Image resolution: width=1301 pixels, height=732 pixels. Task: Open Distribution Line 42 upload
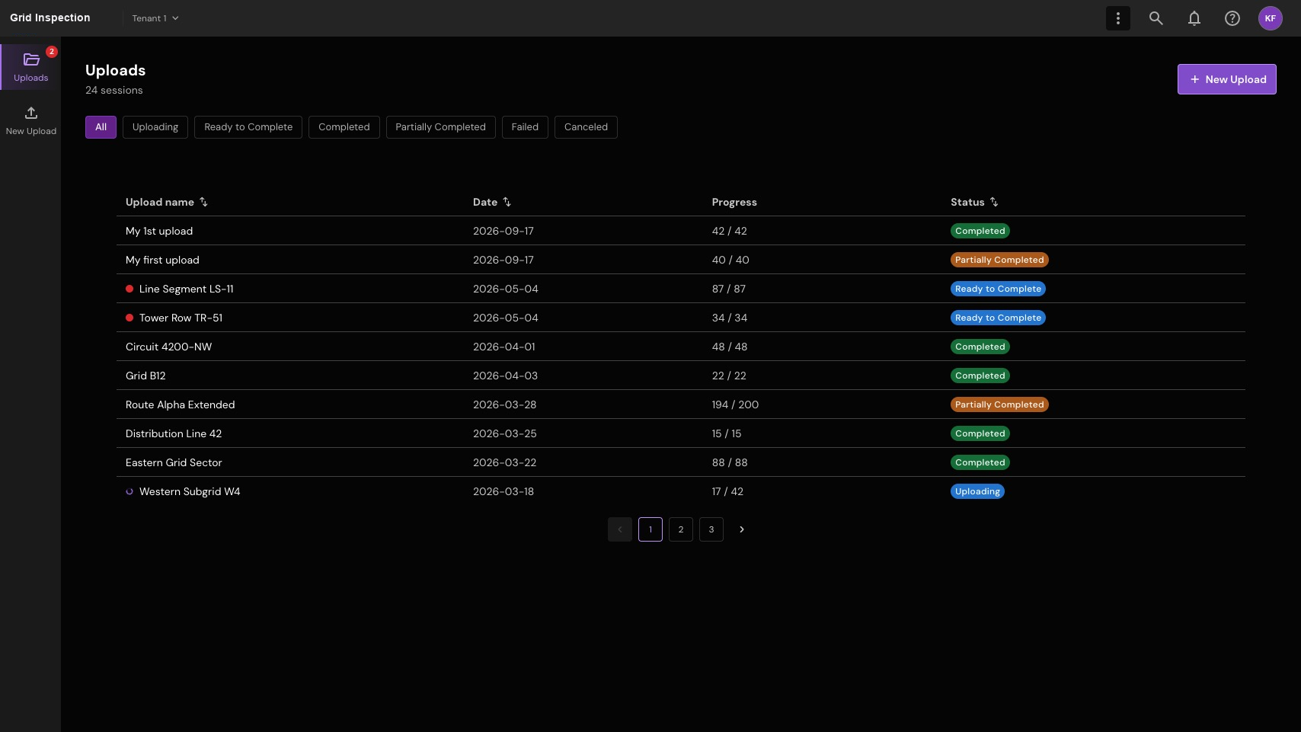click(x=680, y=433)
